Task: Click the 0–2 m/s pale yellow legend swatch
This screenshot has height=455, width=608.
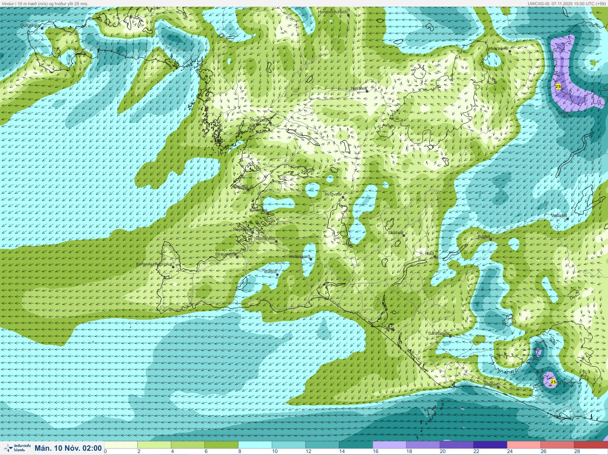Action: 121,445
